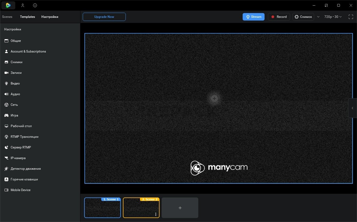Click the ManyCam logo icon in title bar
This screenshot has height=222, width=357.
8,5
